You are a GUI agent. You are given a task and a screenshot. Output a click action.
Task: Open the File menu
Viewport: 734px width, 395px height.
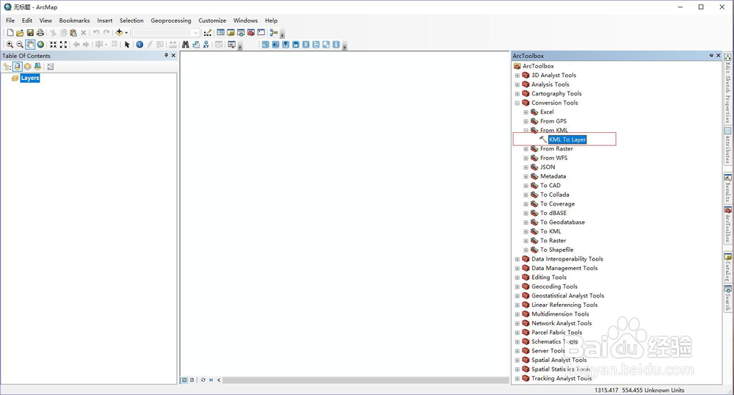10,21
